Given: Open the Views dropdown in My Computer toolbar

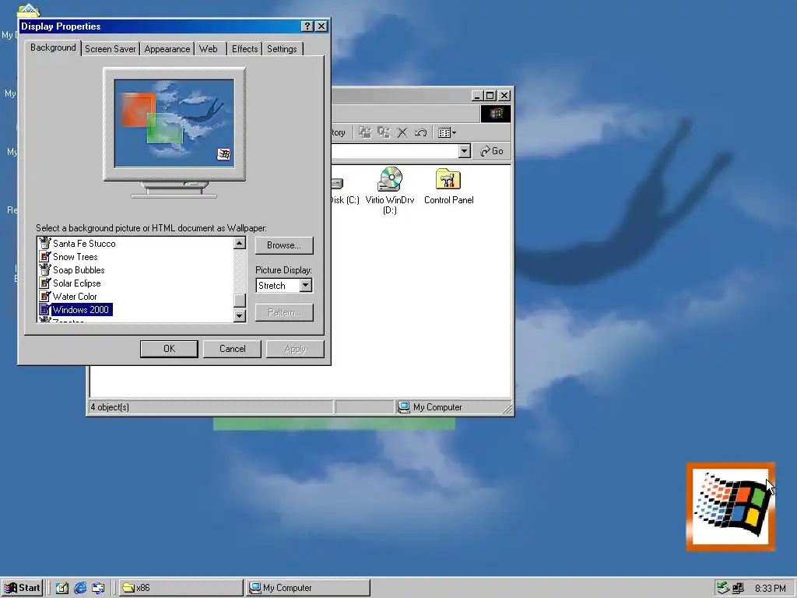Looking at the screenshot, I should (447, 132).
